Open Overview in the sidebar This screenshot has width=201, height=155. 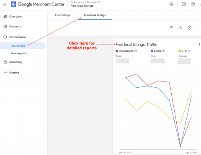[x=15, y=17]
